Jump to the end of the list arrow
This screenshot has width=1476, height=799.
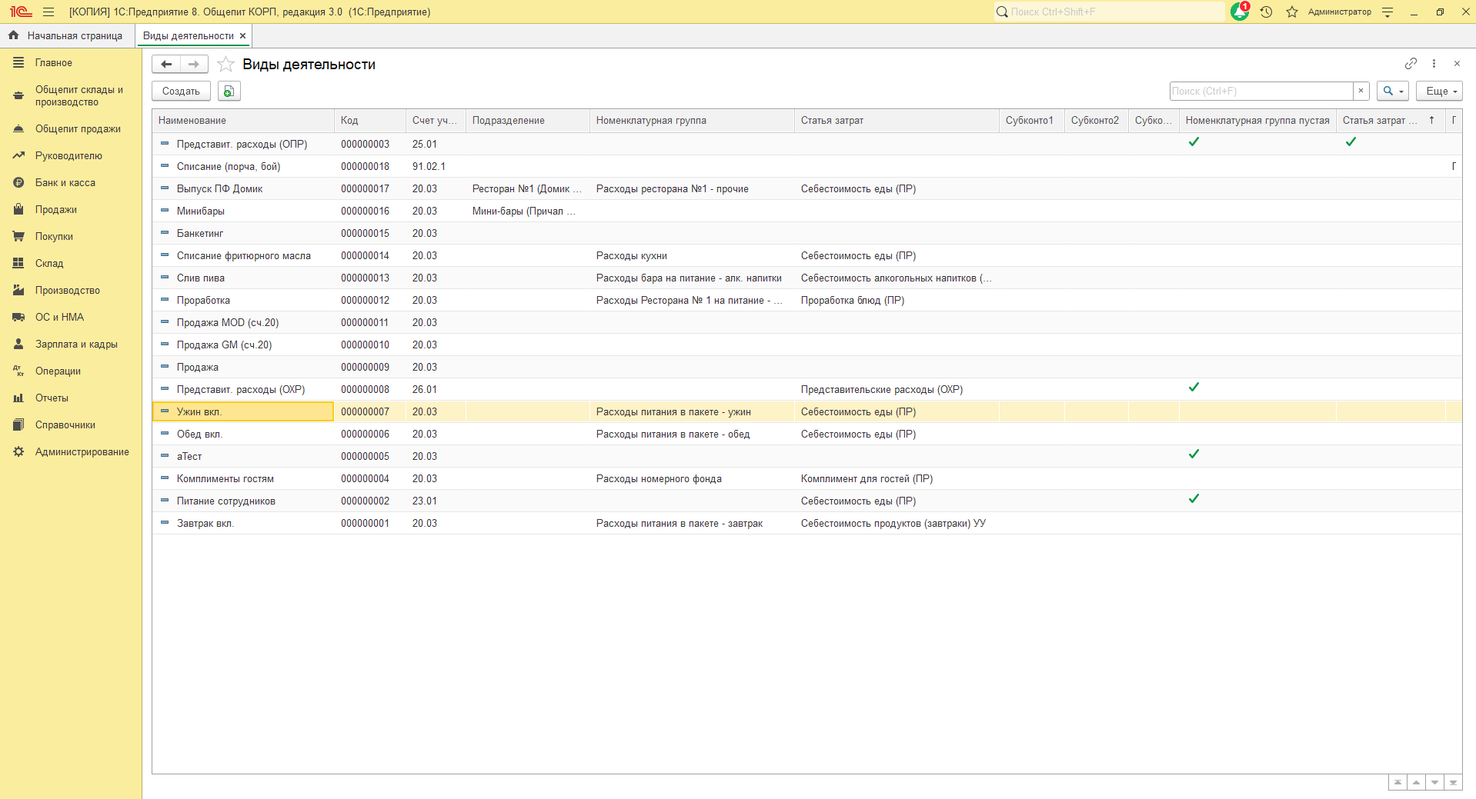[x=1453, y=782]
